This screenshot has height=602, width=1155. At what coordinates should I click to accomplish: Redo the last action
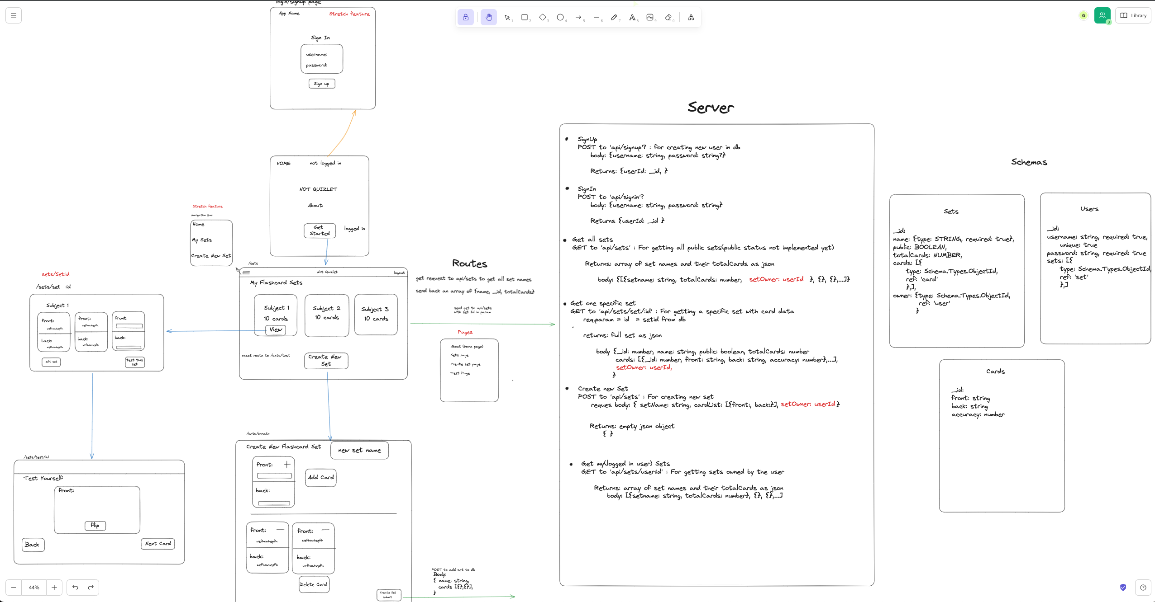(91, 587)
